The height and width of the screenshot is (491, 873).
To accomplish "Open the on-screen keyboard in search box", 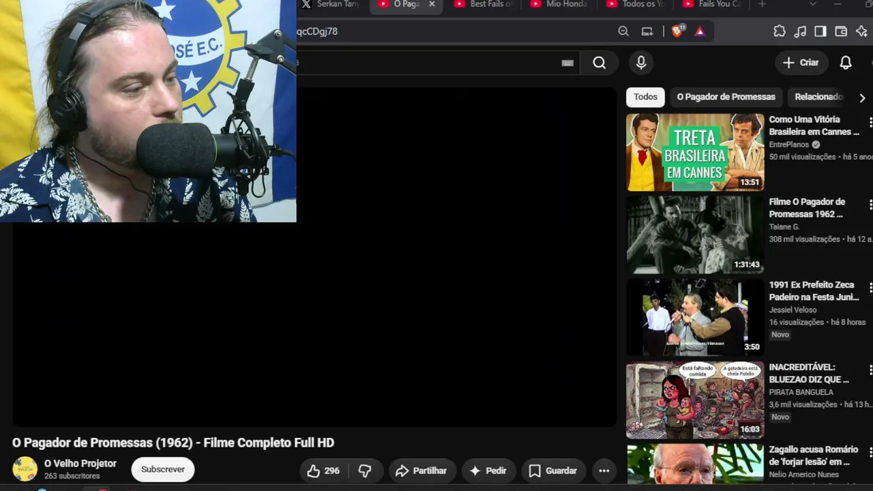I will (567, 63).
